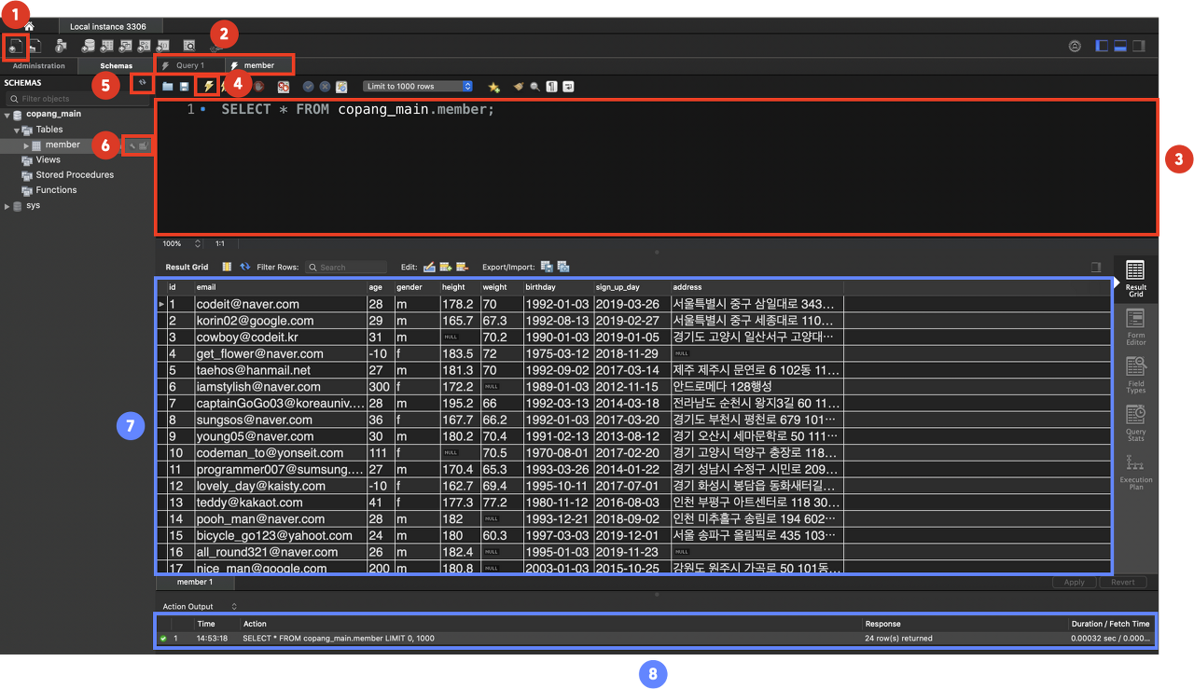Toggle wrap cell content in result grid

pyautogui.click(x=227, y=267)
